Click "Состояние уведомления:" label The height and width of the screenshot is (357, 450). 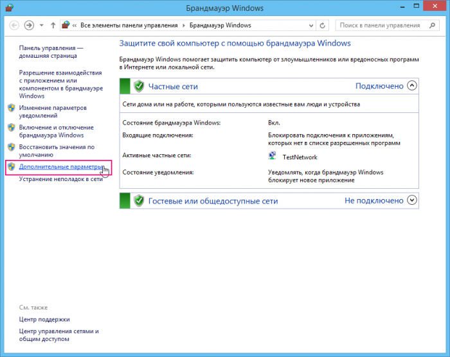tap(158, 172)
